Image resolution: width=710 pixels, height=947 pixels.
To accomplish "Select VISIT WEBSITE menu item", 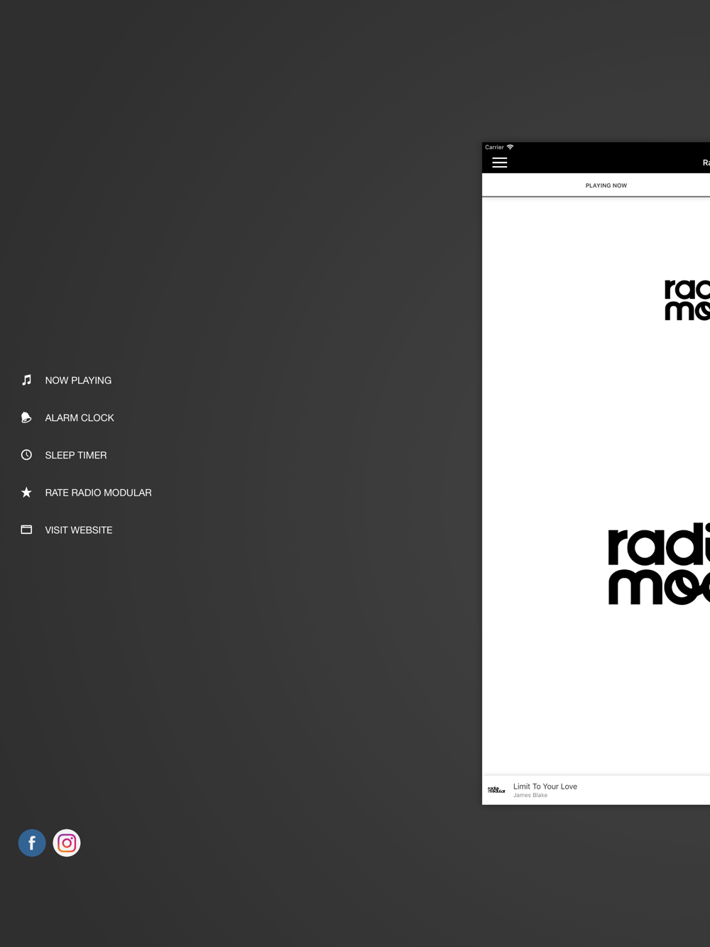I will [x=79, y=530].
